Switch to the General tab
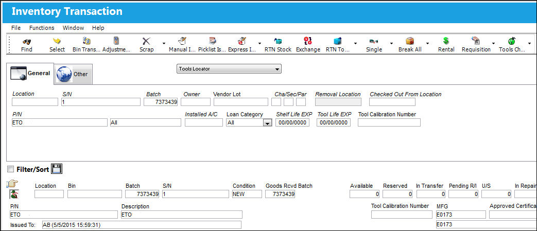The height and width of the screenshot is (231, 537). (30, 73)
